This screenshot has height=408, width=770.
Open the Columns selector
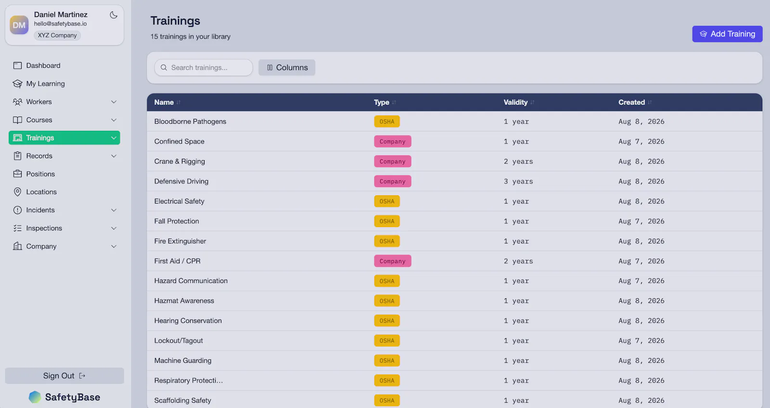pos(287,68)
